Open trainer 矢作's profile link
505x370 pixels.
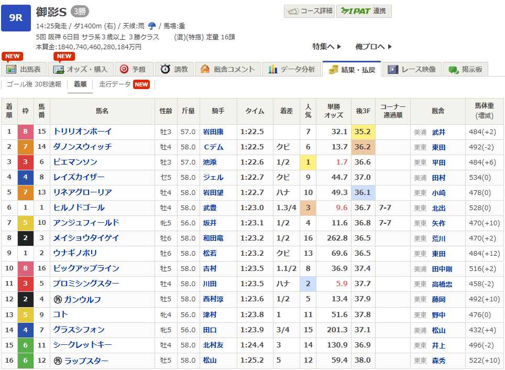[x=438, y=223]
